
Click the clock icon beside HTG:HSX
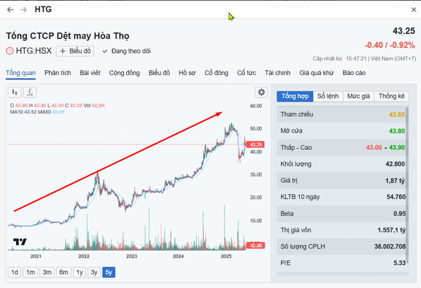tap(9, 51)
